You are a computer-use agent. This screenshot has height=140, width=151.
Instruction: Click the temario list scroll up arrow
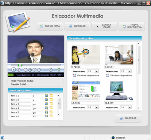pos(59,96)
